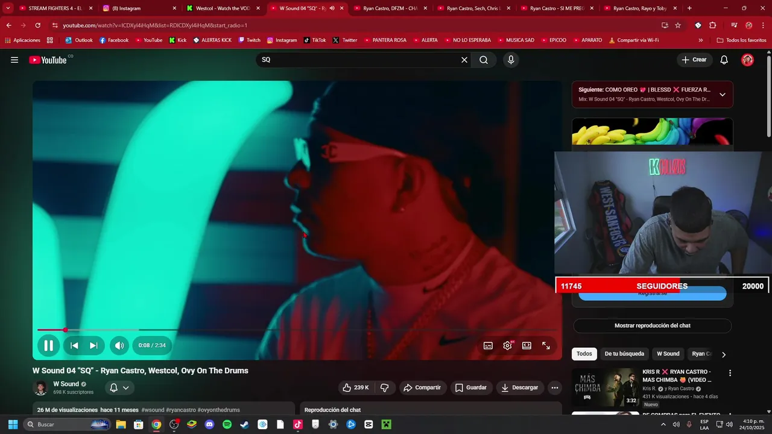
Task: Open options menu for MAS CHIMBA video
Action: tap(730, 373)
